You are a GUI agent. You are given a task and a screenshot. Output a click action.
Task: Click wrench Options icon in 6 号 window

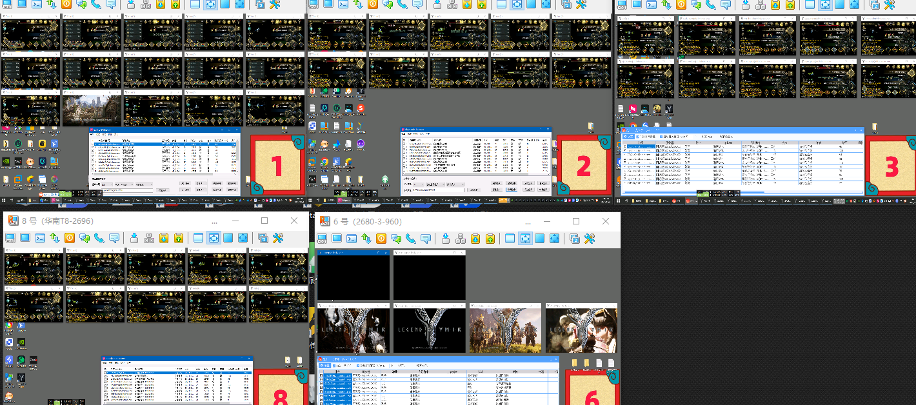click(589, 239)
